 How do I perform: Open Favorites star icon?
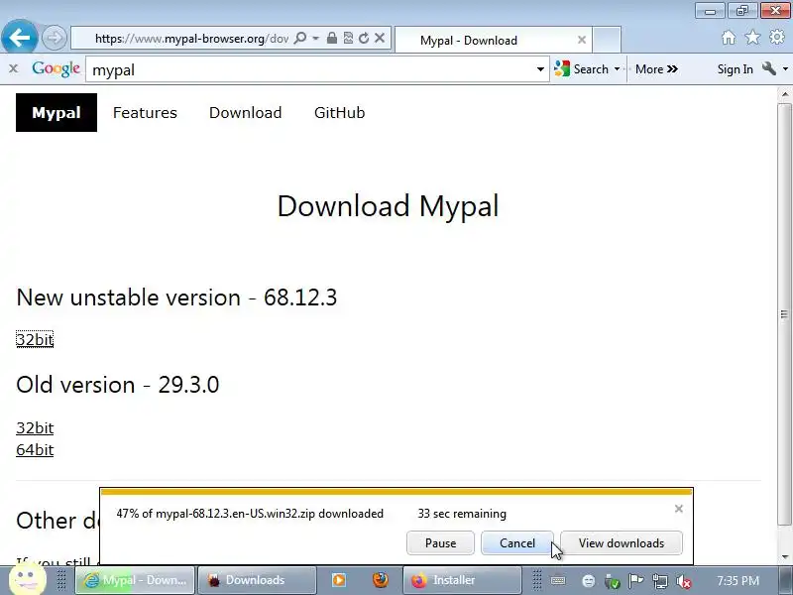[752, 38]
